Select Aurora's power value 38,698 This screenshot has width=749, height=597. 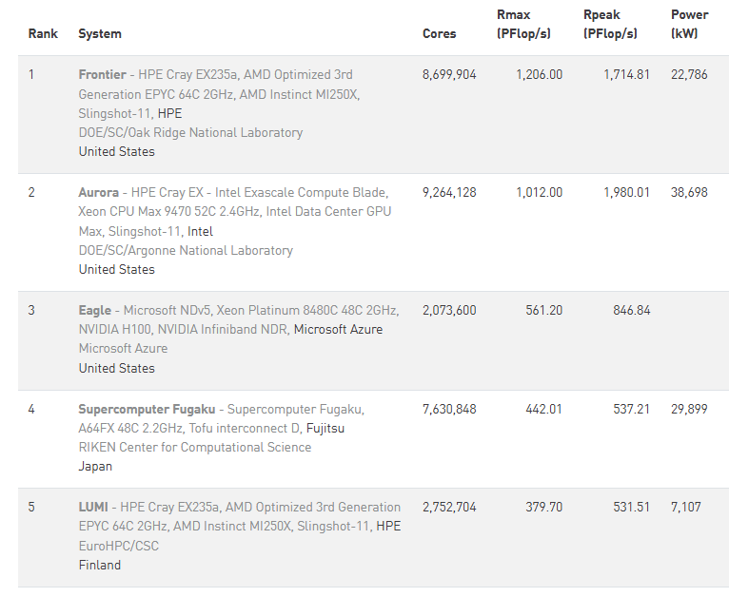pyautogui.click(x=689, y=192)
